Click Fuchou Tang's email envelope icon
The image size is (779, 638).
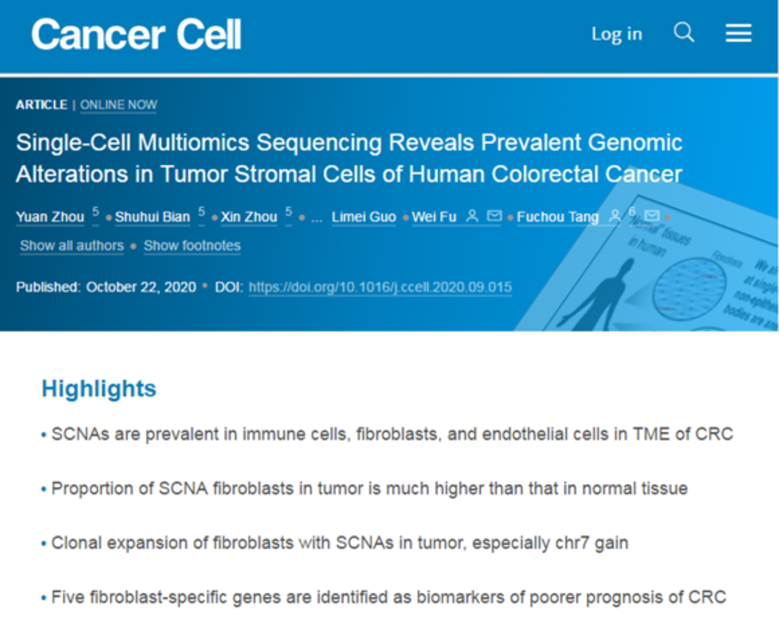pos(652,216)
